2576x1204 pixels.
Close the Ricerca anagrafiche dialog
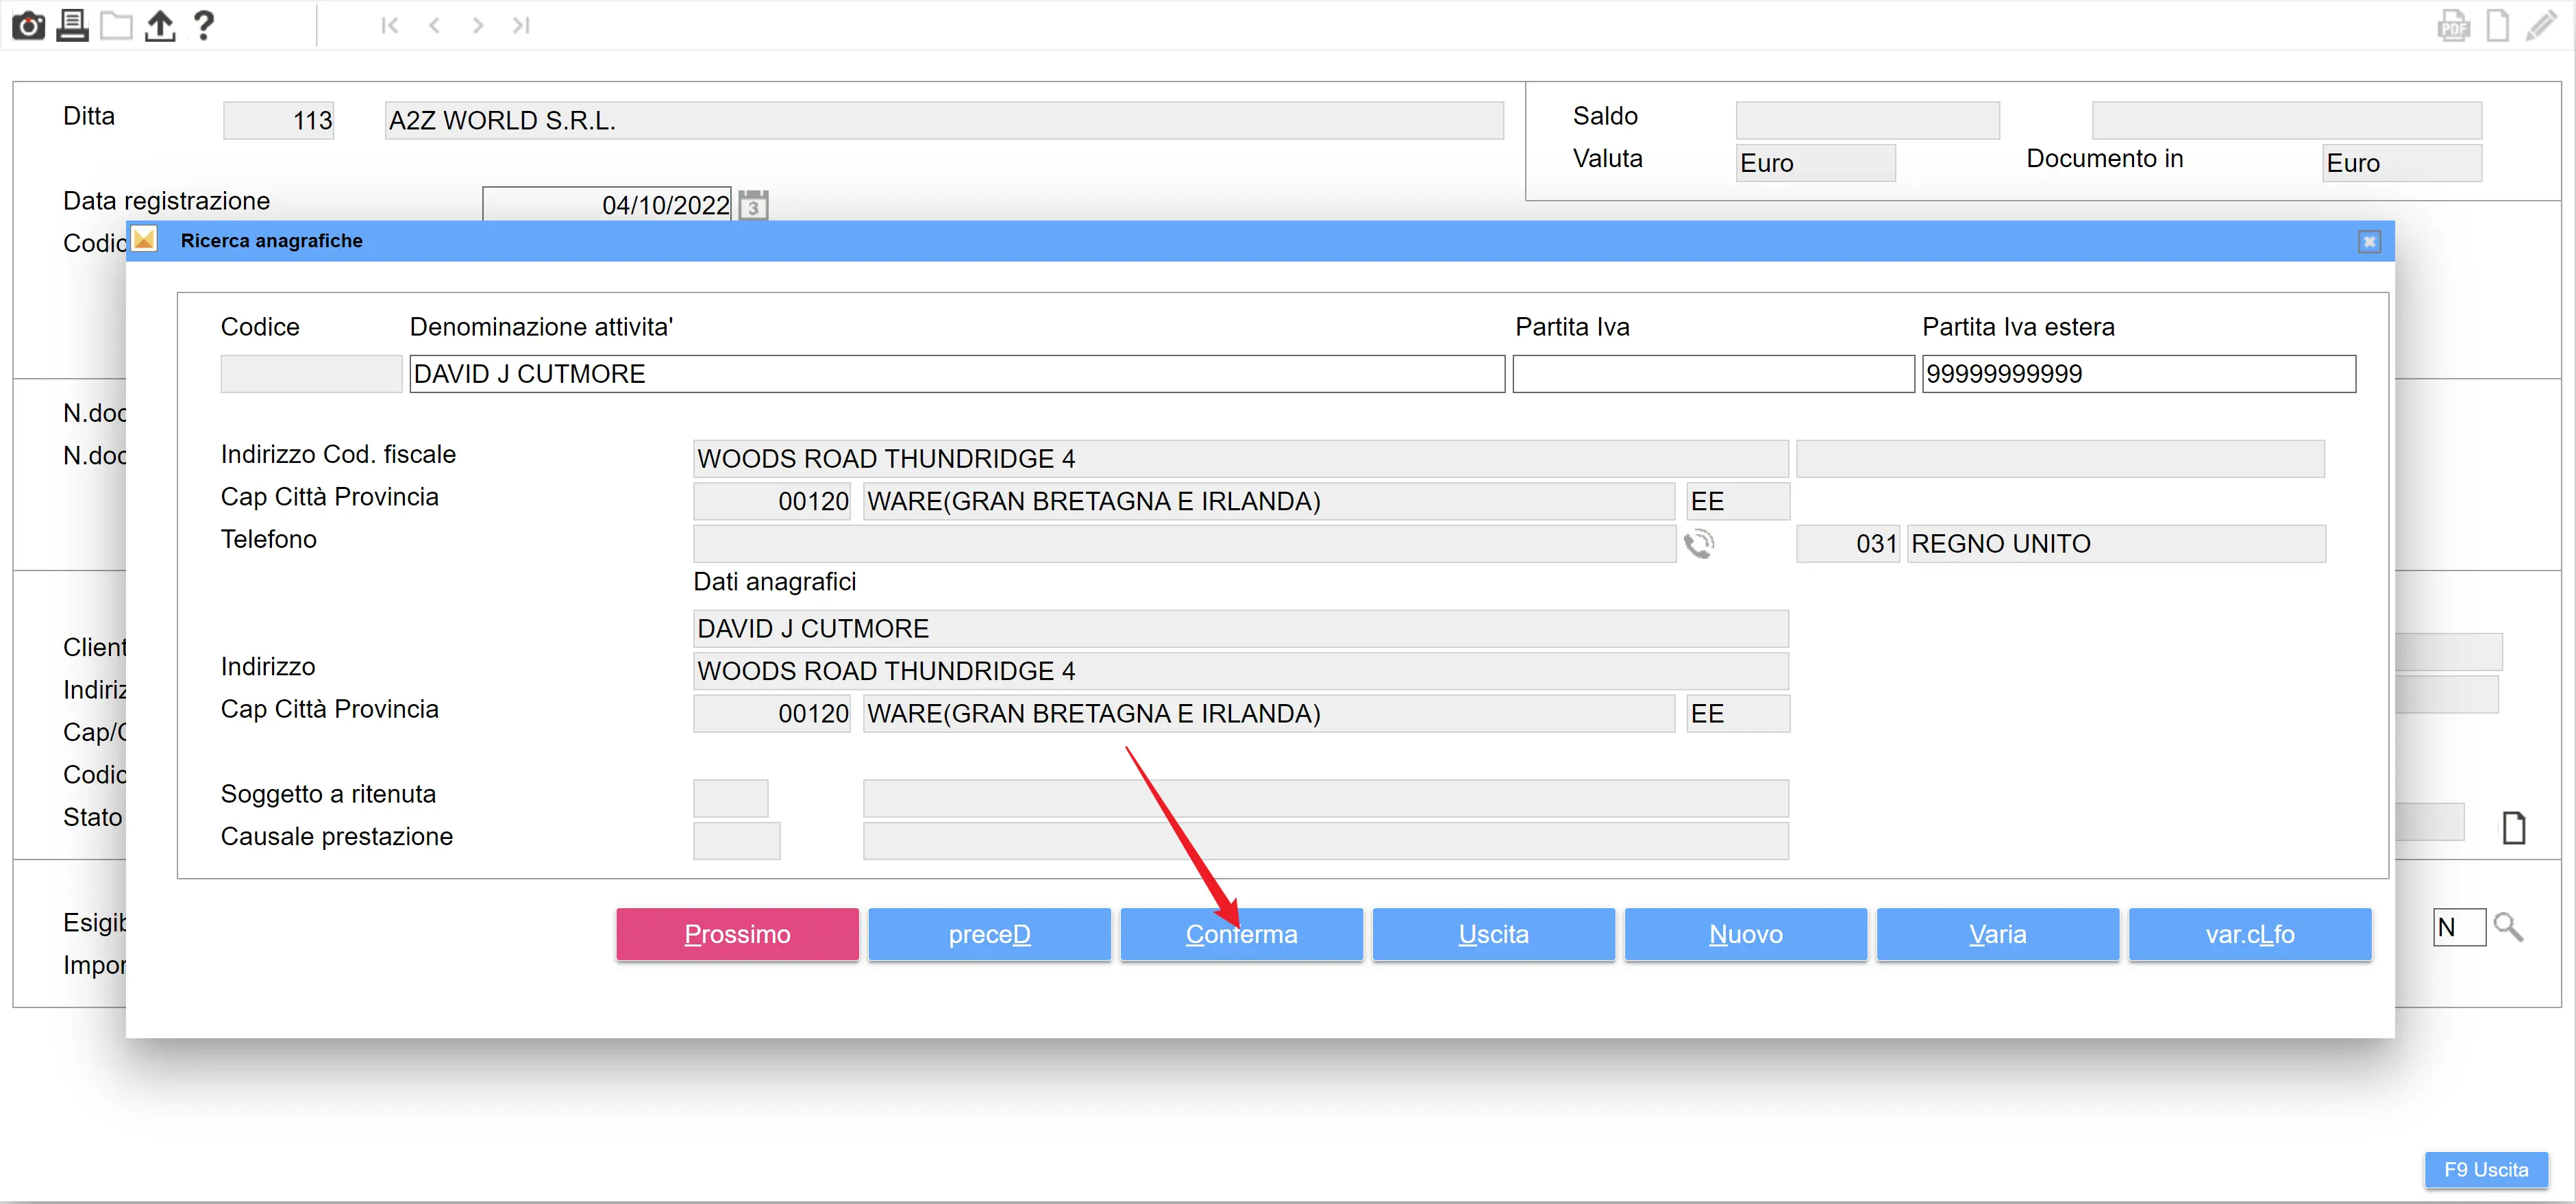(2369, 242)
